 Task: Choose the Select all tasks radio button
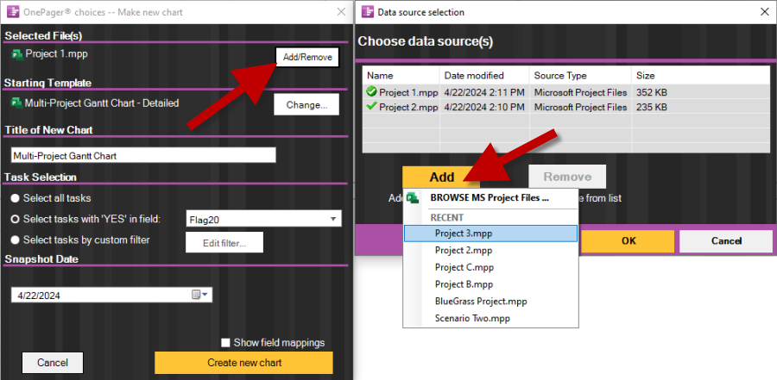16,198
